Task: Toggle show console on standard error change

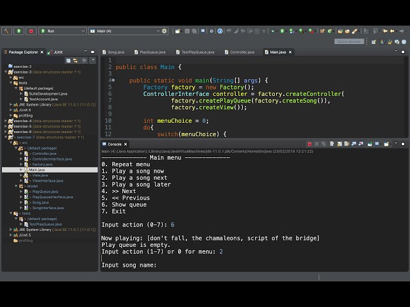Action: pos(361,144)
